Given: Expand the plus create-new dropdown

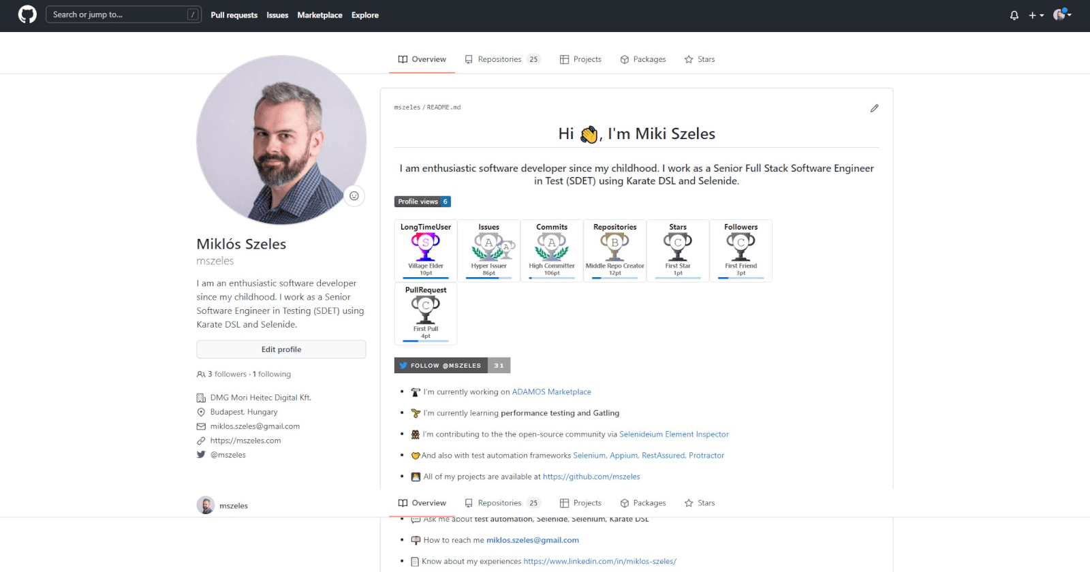Looking at the screenshot, I should (1035, 15).
